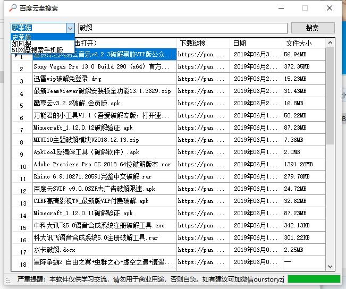
Task: Select the 迅雷vip破解免登录.dmg file
Action: tap(105, 79)
